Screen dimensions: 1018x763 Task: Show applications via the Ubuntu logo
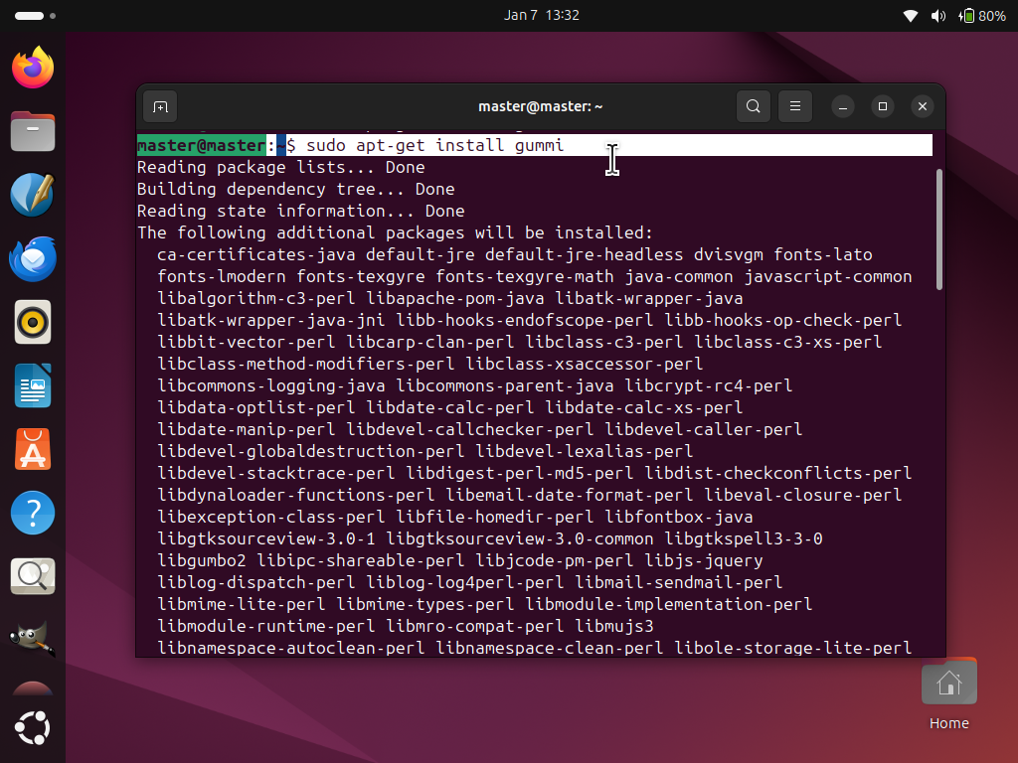[33, 728]
